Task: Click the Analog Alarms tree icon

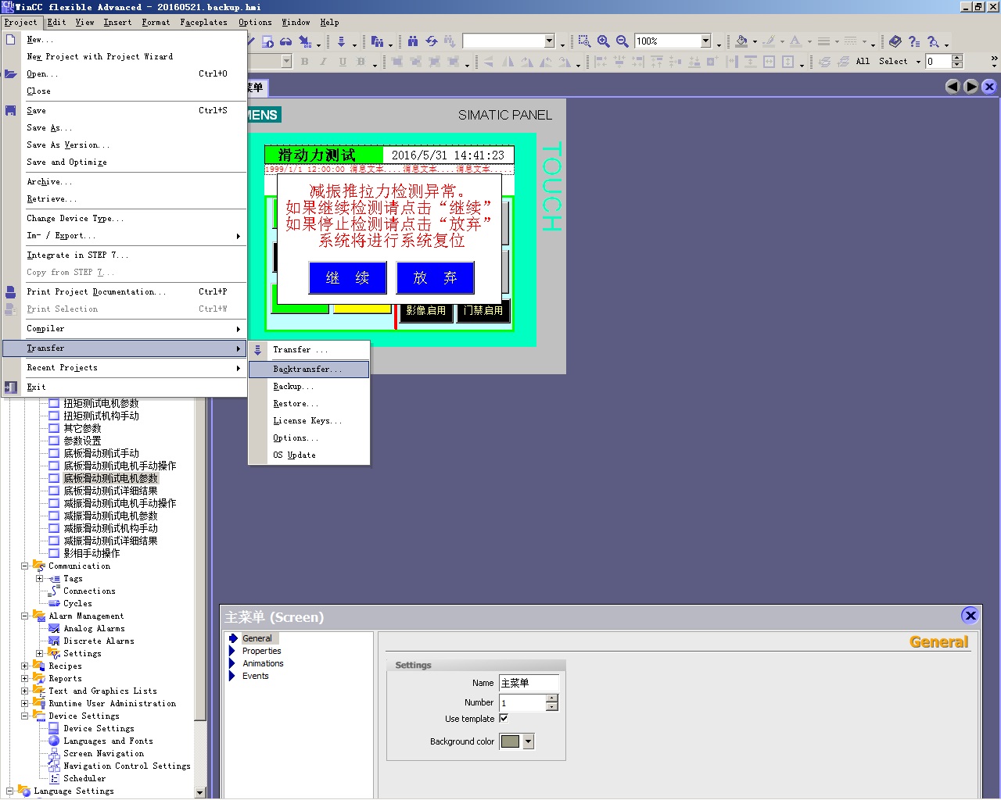Action: [54, 628]
